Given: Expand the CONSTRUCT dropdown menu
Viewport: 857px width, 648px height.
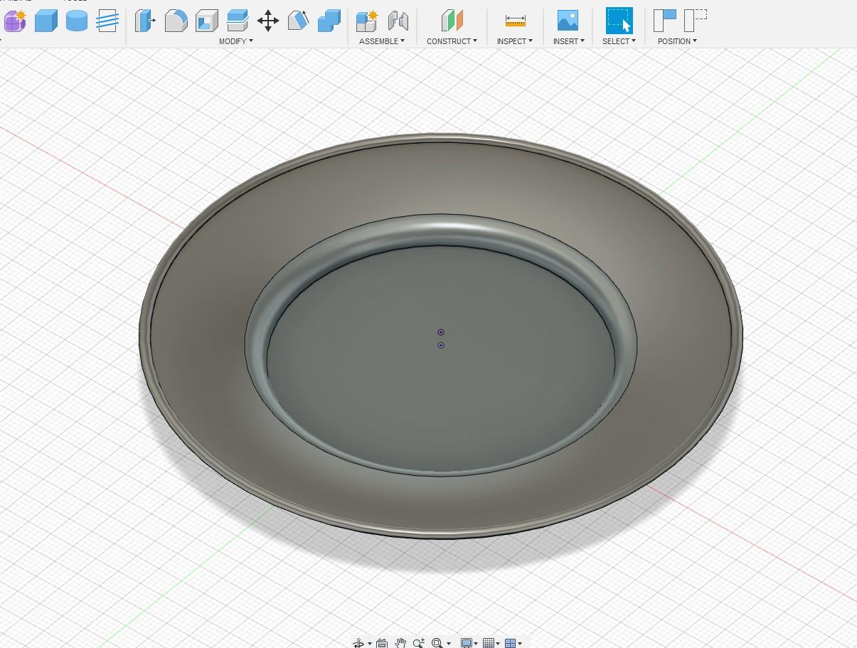Looking at the screenshot, I should tap(452, 41).
